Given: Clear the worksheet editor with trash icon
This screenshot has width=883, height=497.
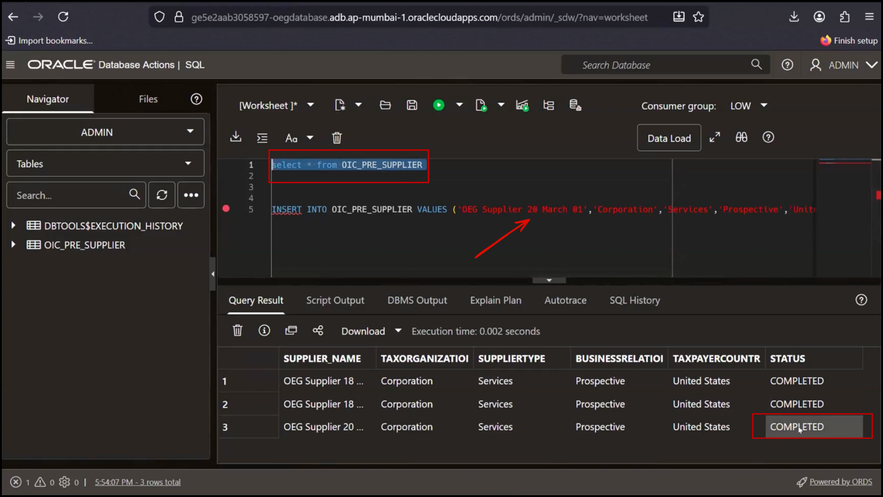Looking at the screenshot, I should [337, 138].
